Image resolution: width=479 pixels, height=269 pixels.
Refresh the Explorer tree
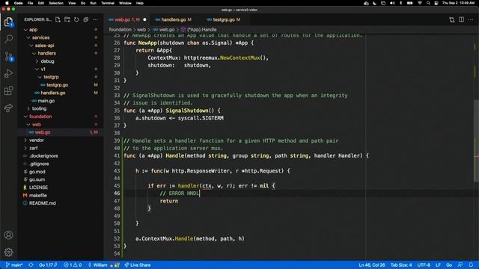(x=76, y=19)
